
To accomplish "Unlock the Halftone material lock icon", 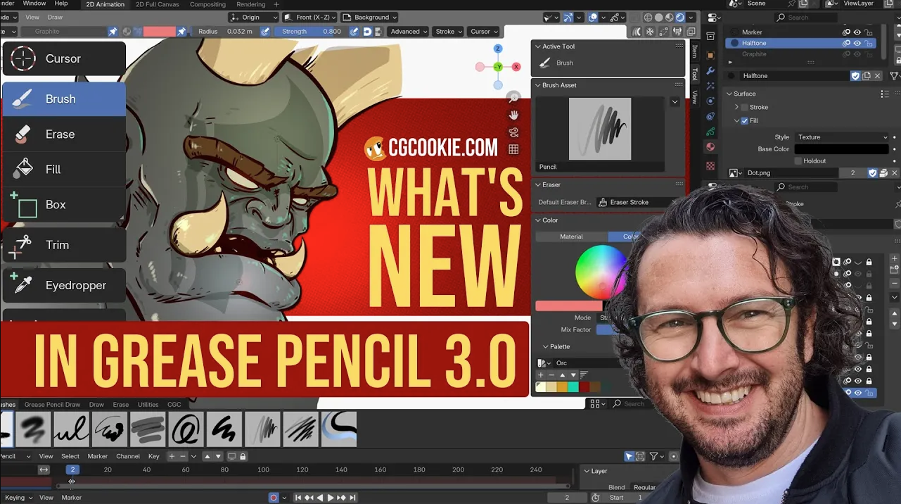I will point(869,43).
